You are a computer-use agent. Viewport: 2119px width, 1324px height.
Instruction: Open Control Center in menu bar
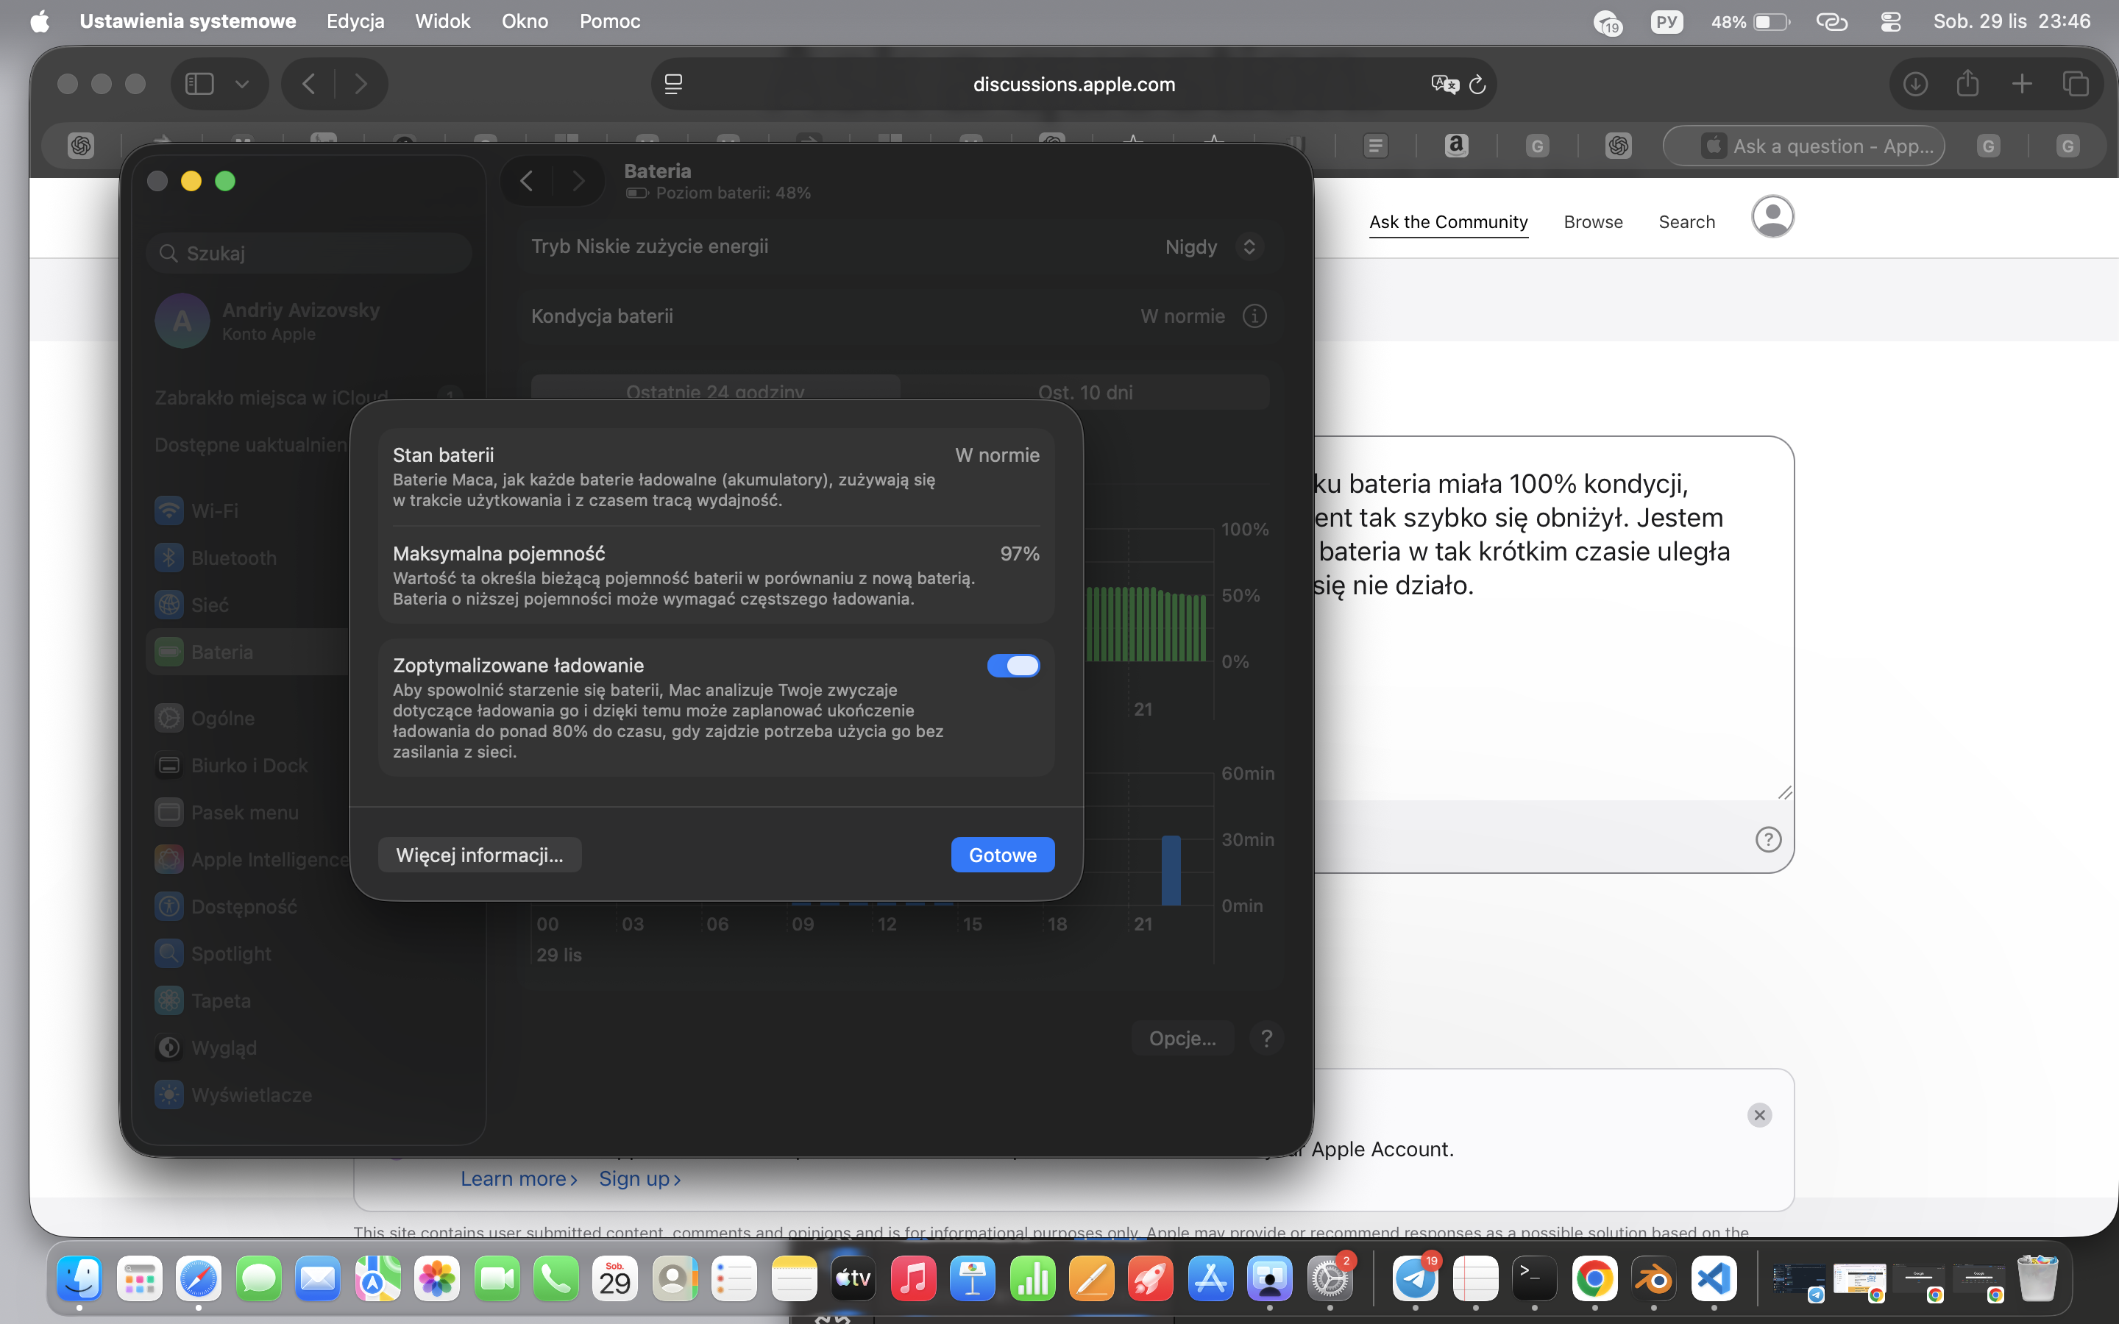[1890, 21]
